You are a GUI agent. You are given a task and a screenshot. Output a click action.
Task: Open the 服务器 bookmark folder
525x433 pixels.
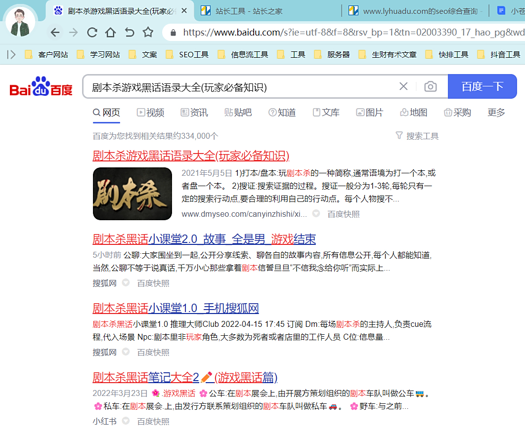tap(332, 54)
